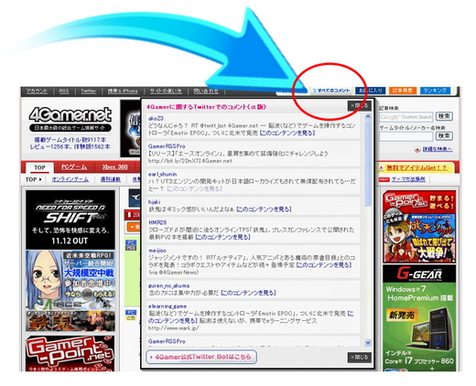This screenshot has width=476, height=386.
Task: Open the お気に入り favorites tab
Action: coord(371,91)
